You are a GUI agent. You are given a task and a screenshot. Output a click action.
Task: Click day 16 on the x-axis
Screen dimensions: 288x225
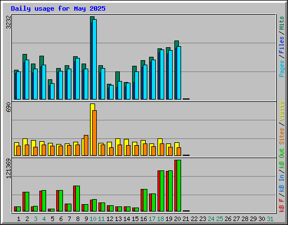[x=143, y=219]
